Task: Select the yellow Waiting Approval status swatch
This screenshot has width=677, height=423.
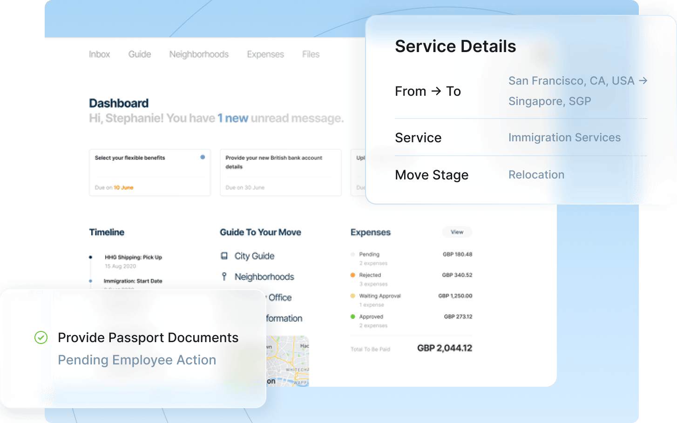Action: (353, 296)
